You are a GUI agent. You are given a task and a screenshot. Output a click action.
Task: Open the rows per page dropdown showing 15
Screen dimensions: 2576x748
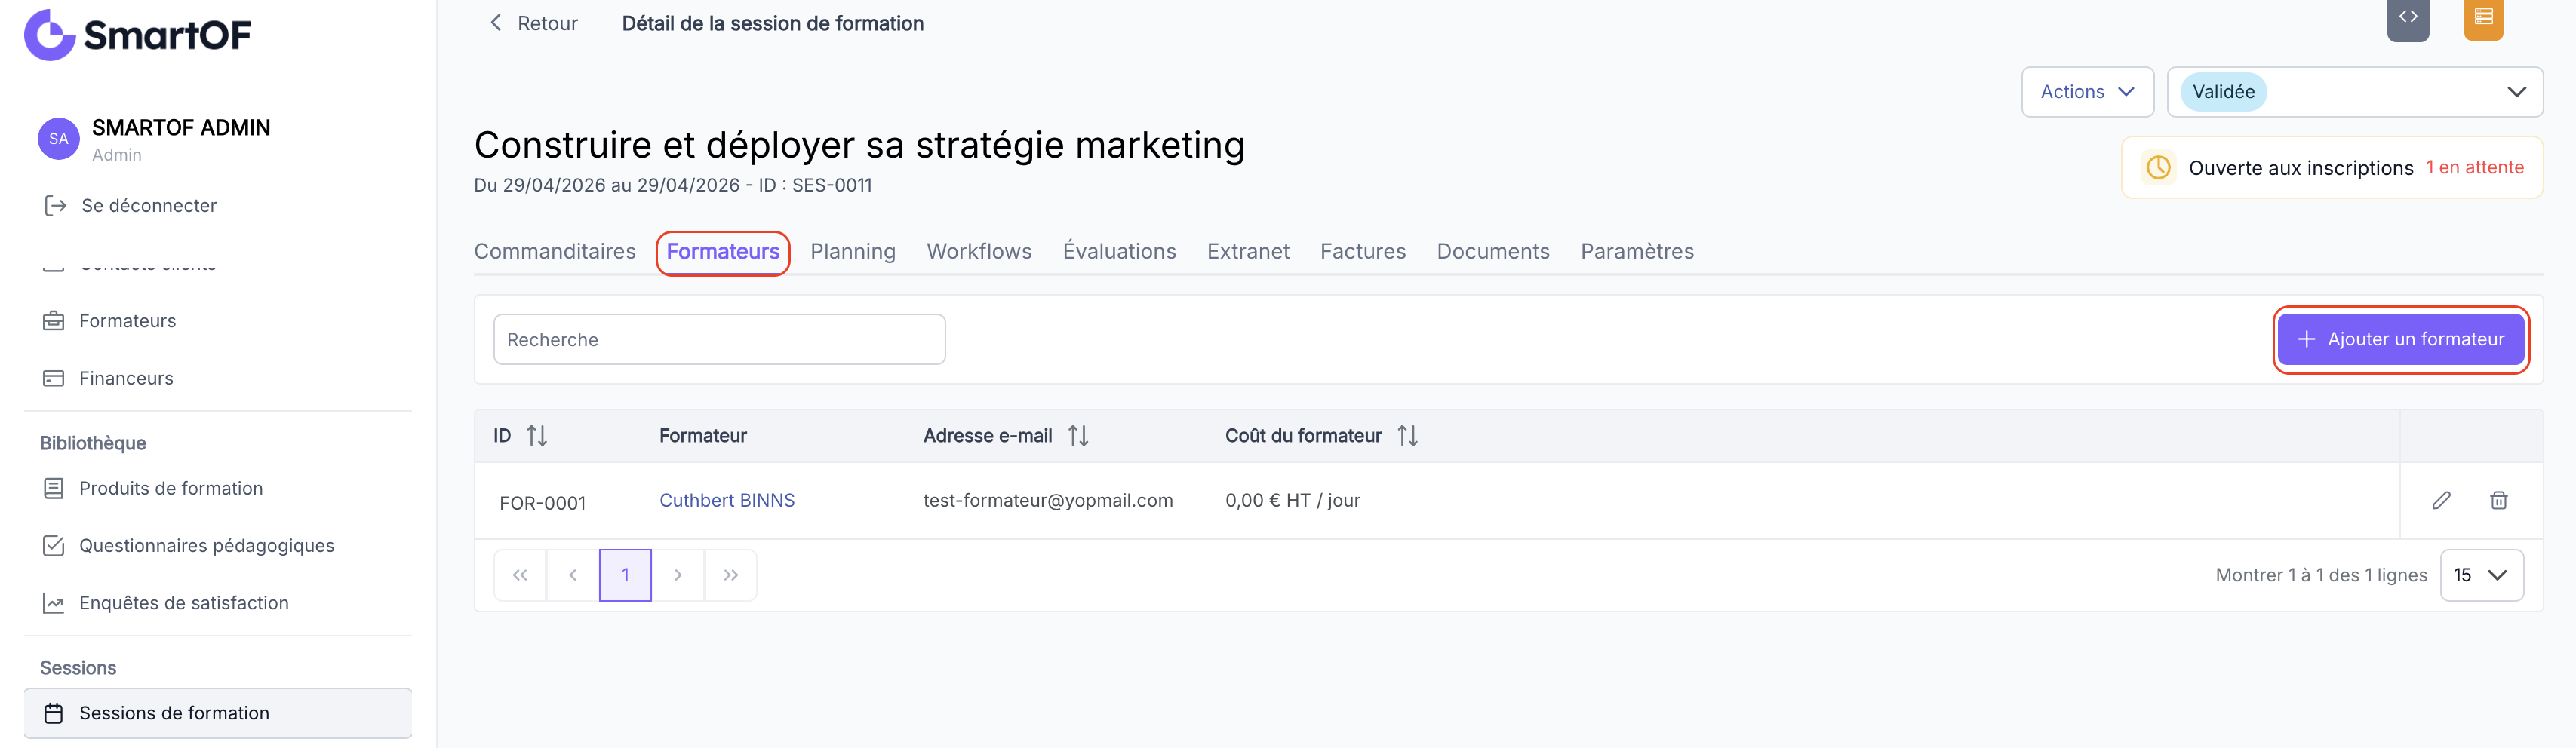point(2481,575)
